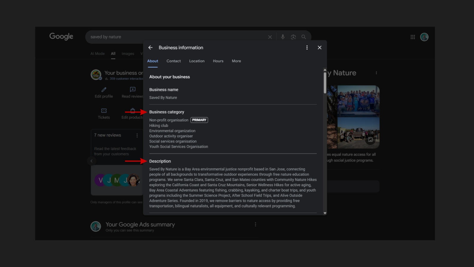Image resolution: width=474 pixels, height=267 pixels.
Task: Expand the Google Ads summary options menu
Action: click(x=255, y=225)
